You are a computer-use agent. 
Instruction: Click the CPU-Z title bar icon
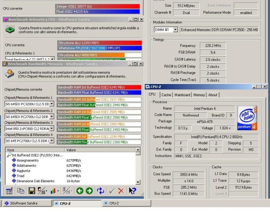tap(148, 87)
